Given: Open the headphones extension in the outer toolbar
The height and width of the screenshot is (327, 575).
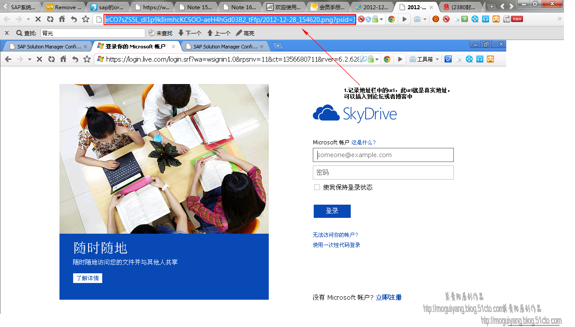Looking at the screenshot, I should tap(485, 19).
